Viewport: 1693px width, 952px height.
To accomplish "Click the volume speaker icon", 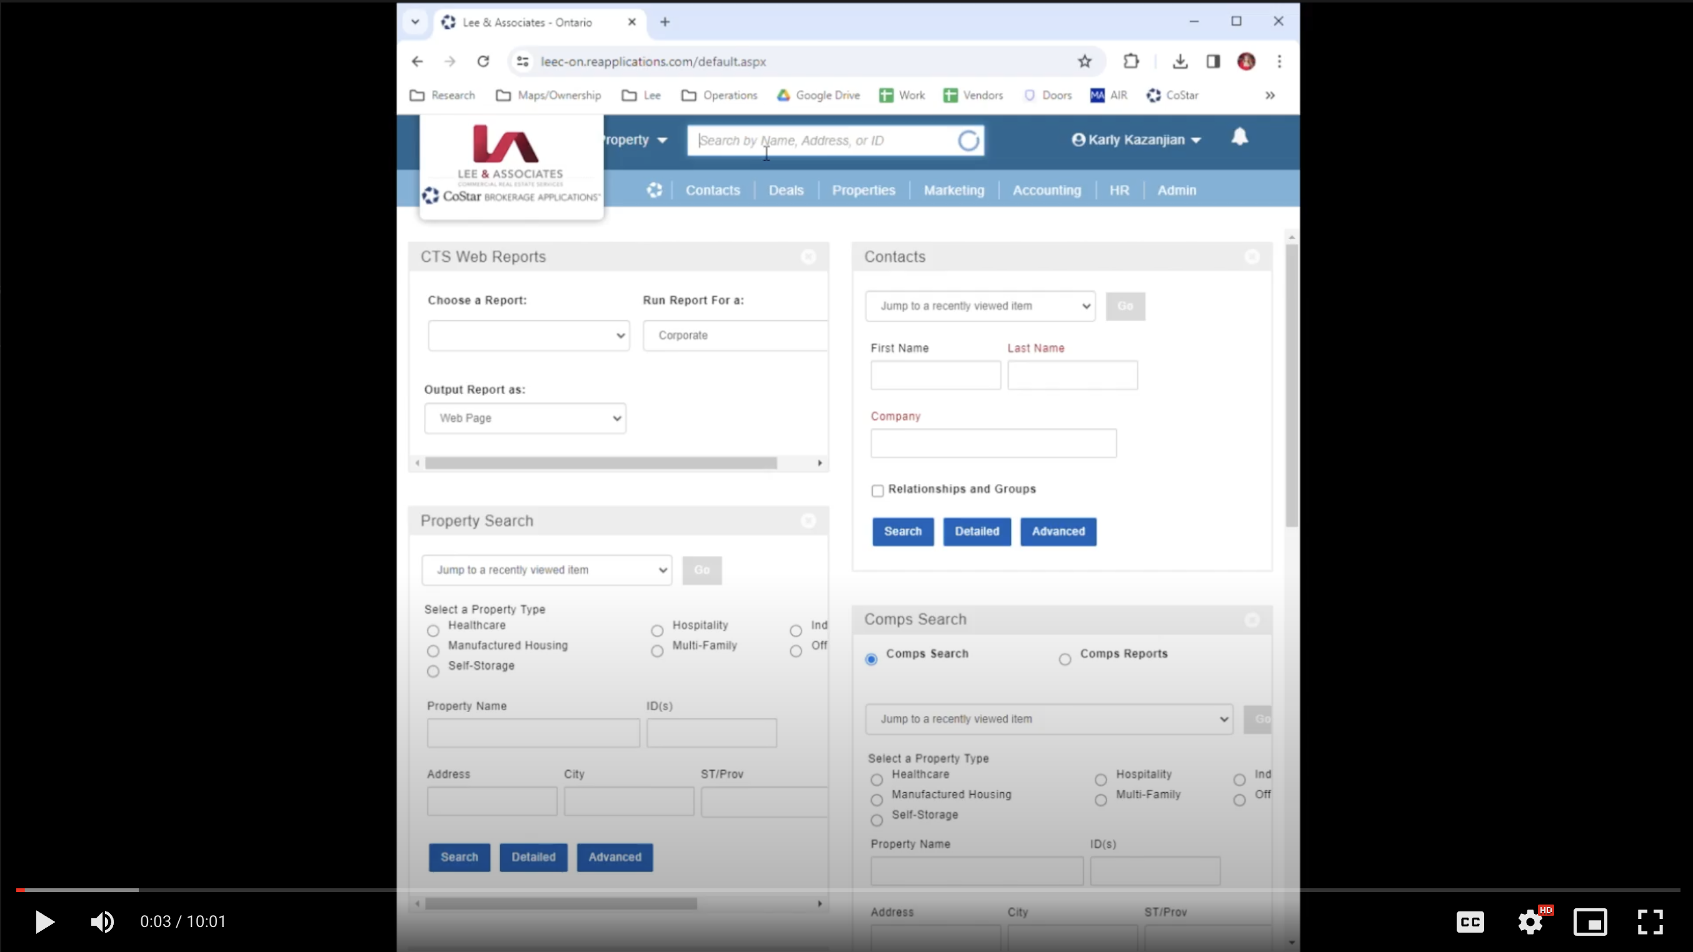I will point(102,921).
